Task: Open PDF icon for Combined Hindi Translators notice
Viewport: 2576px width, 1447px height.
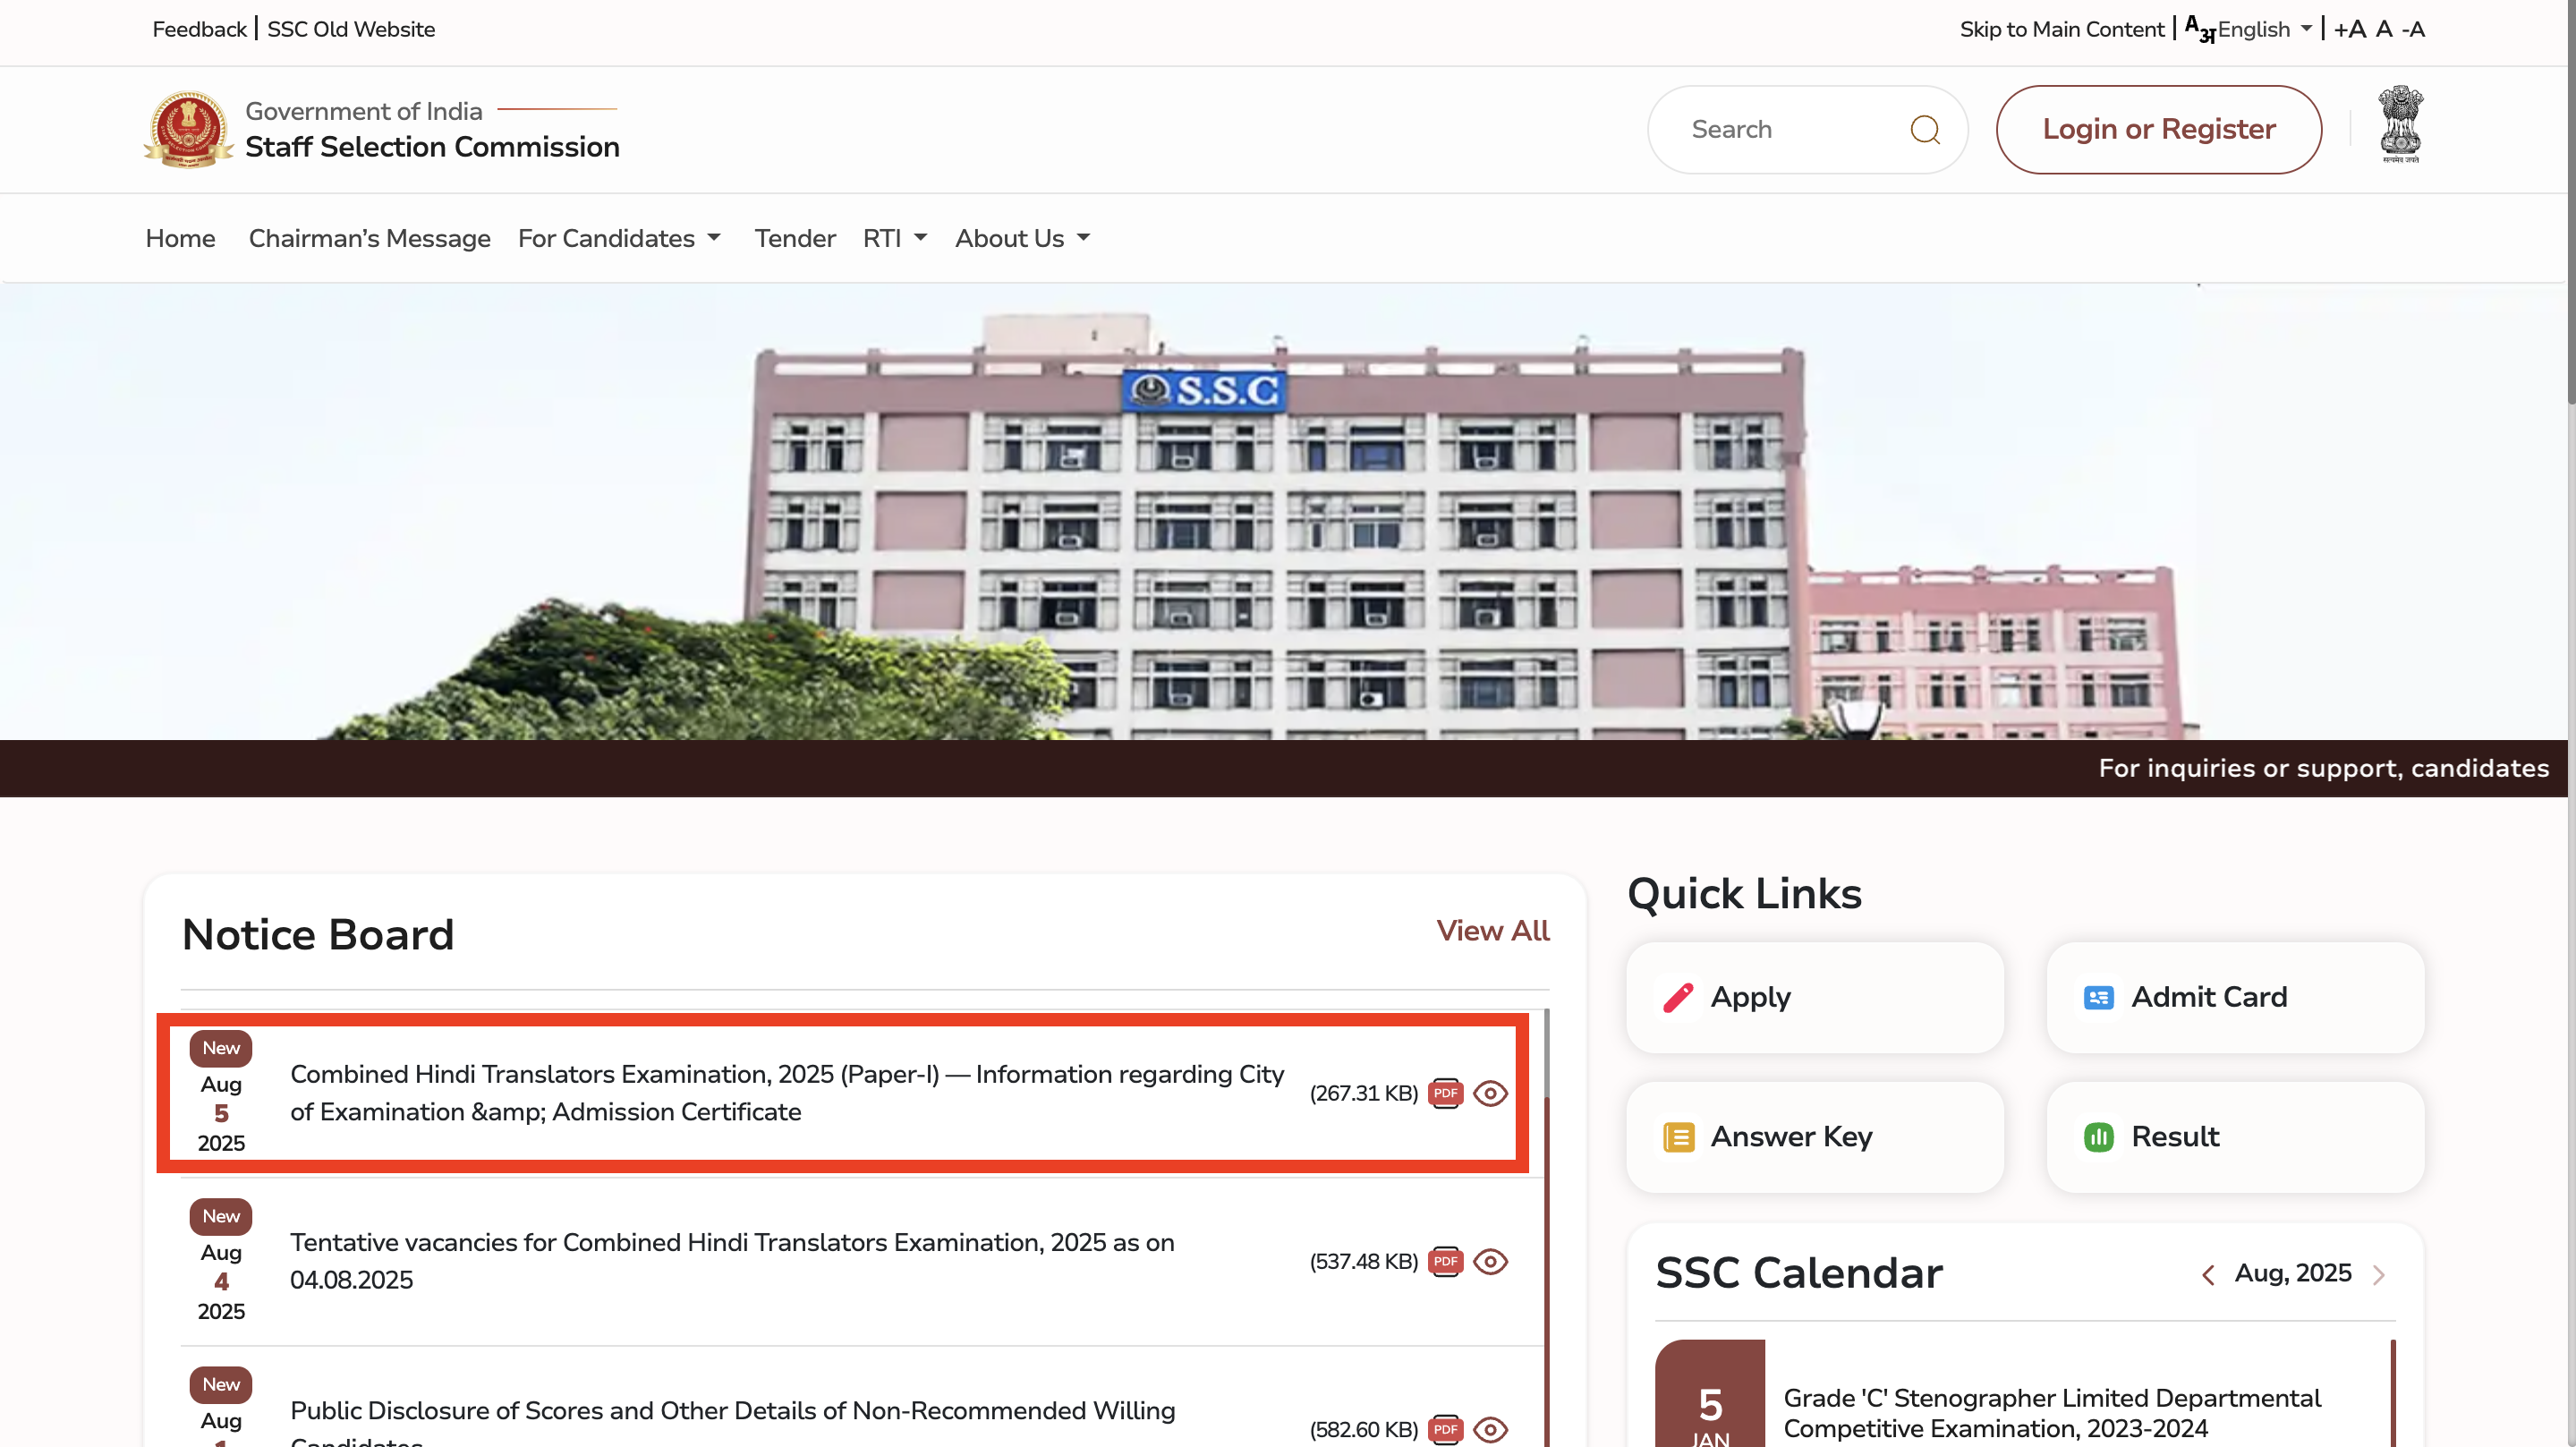Action: pos(1445,1093)
